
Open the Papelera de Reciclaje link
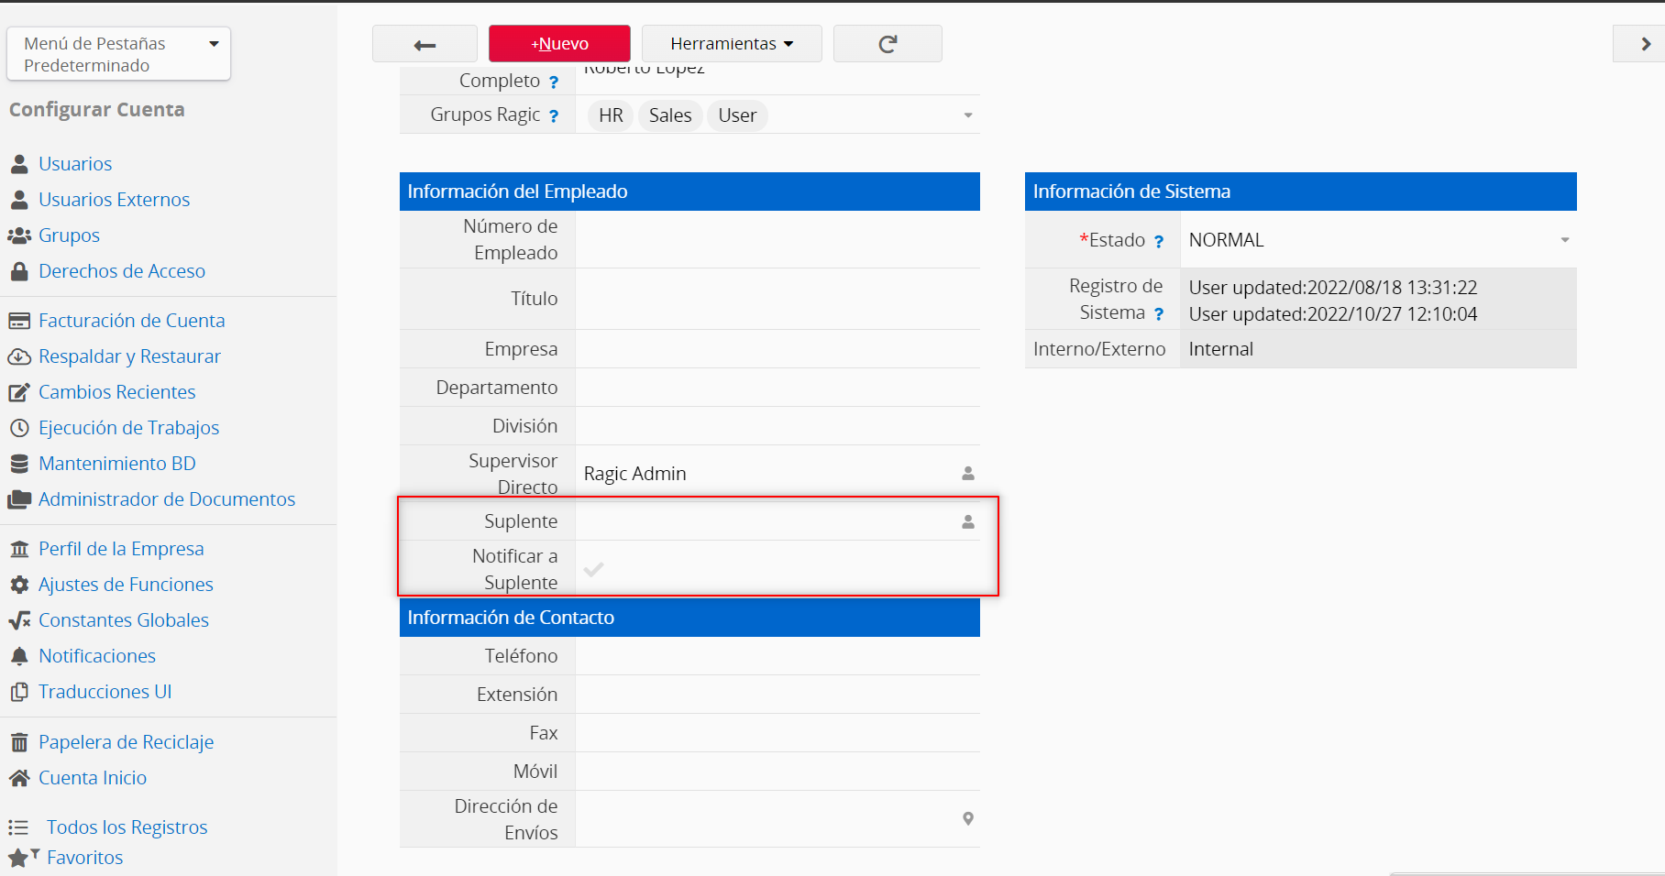pos(126,742)
